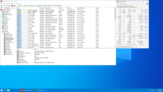Screen dimensions: 163x92
Task: Select the CPU ZLib benchmark
Action: pos(8,44)
